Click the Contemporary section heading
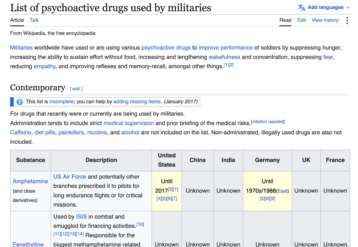Image resolution: width=358 pixels, height=247 pixels. point(38,88)
